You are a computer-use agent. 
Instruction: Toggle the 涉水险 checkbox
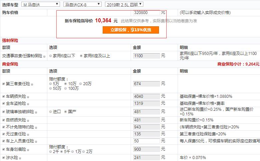click(x=3, y=158)
